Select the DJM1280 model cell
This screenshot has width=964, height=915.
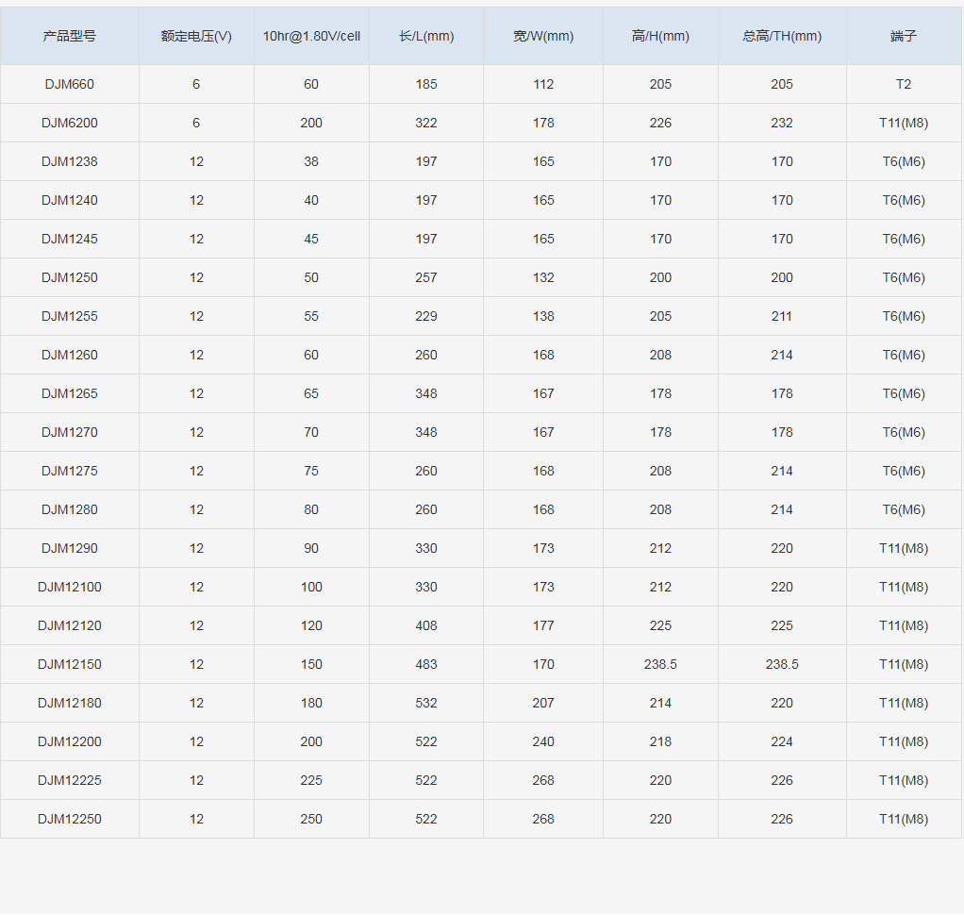70,509
